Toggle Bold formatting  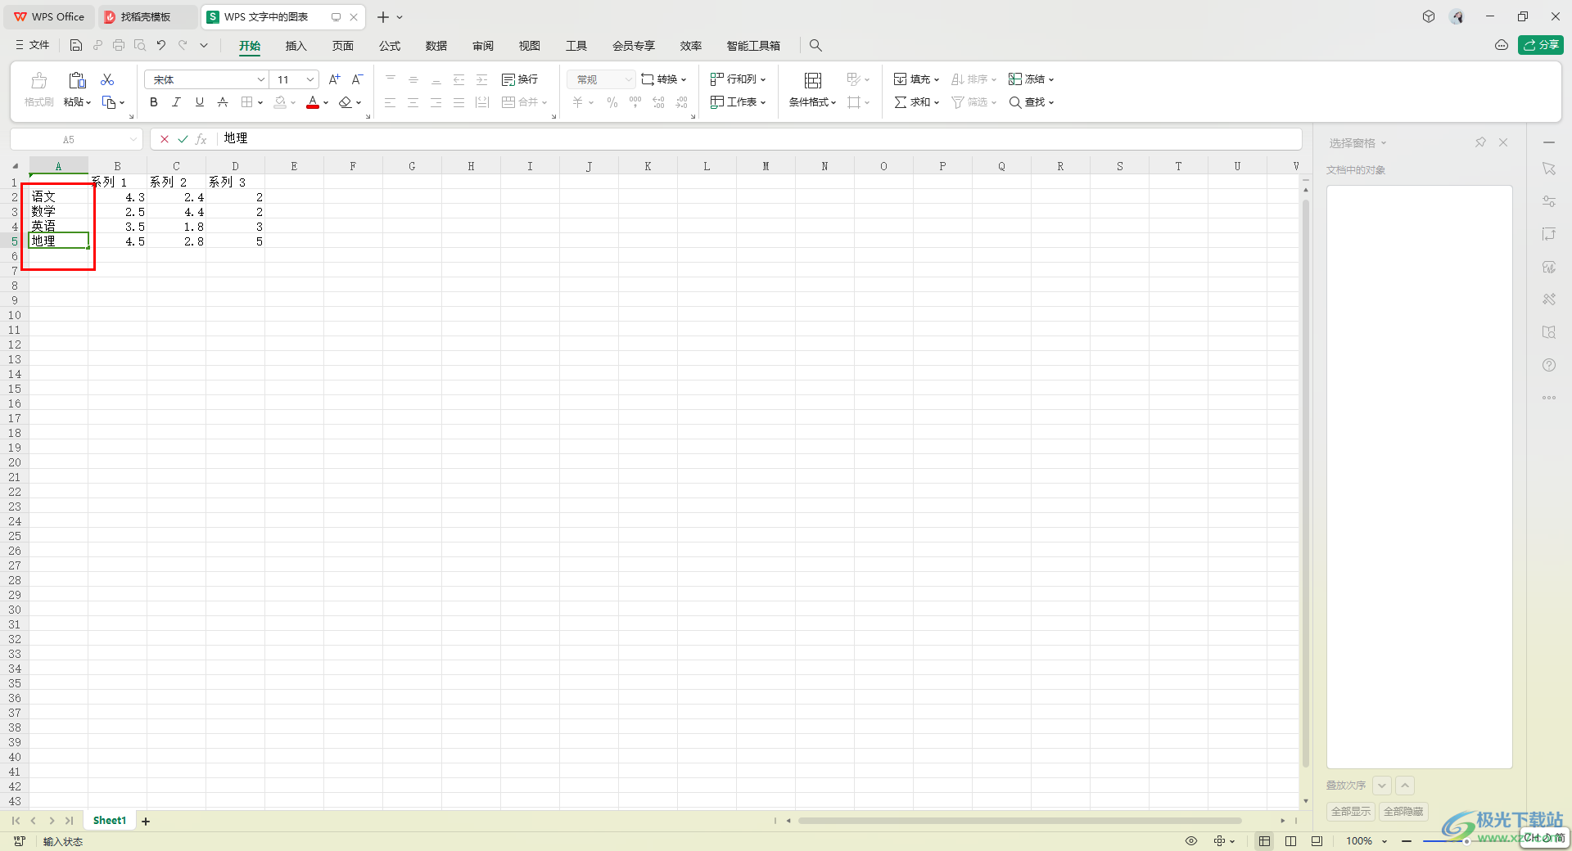154,102
